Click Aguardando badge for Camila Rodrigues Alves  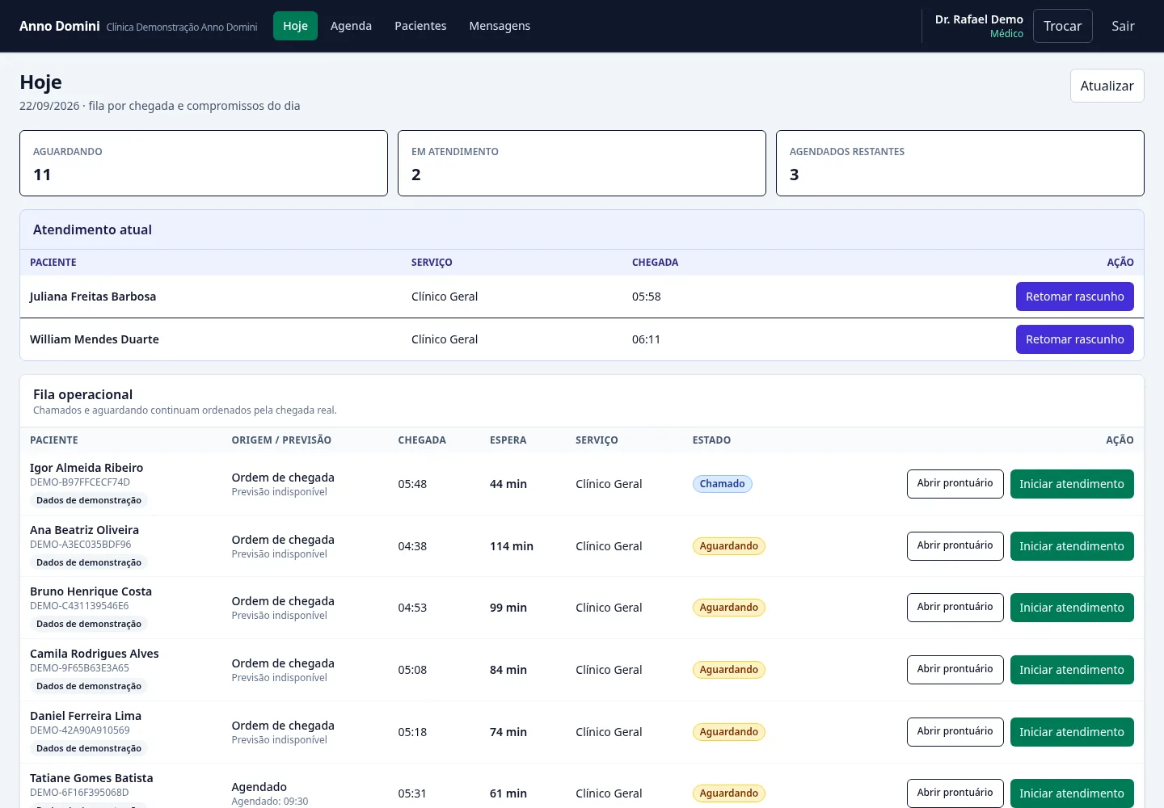coord(728,670)
